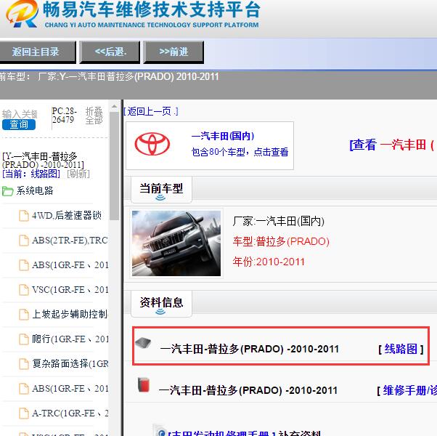Go back with the <<后退 button
Viewport: 437px width, 436px height.
click(110, 52)
